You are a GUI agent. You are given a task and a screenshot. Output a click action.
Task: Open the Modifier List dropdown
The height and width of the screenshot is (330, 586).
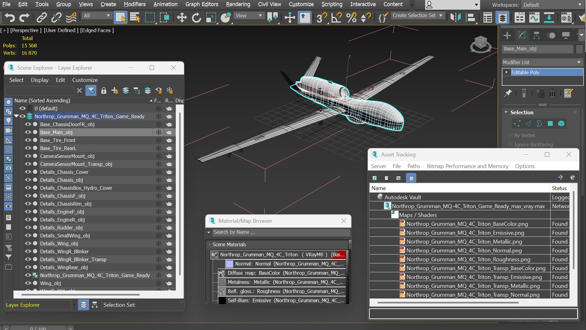[542, 62]
